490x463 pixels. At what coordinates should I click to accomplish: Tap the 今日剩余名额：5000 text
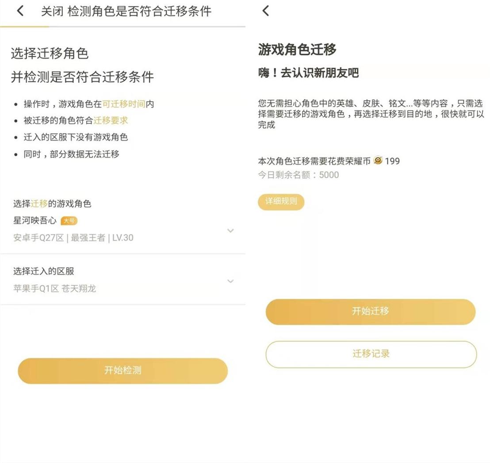coord(299,175)
